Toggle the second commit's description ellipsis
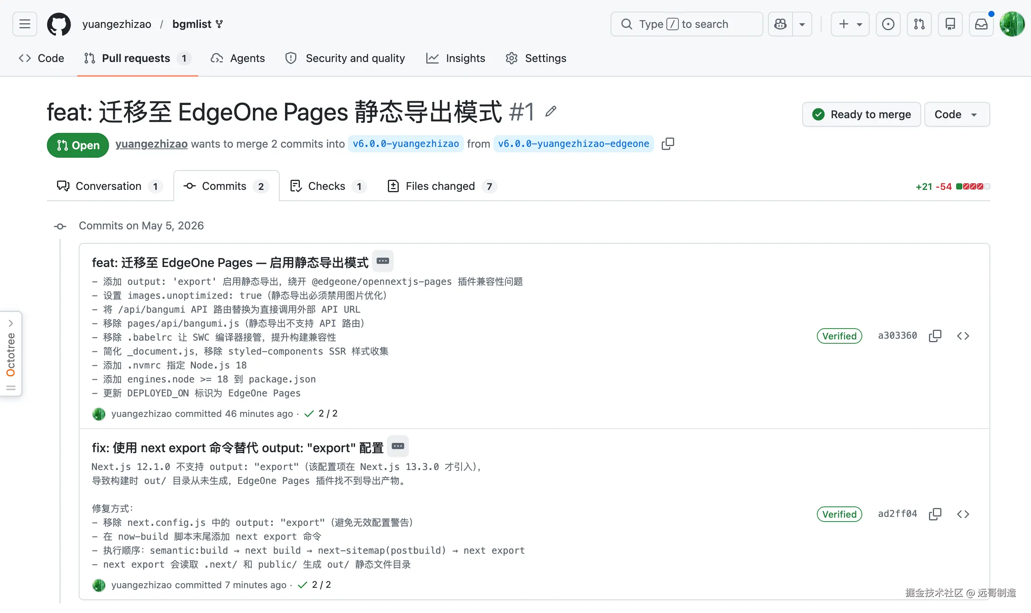 coord(398,446)
